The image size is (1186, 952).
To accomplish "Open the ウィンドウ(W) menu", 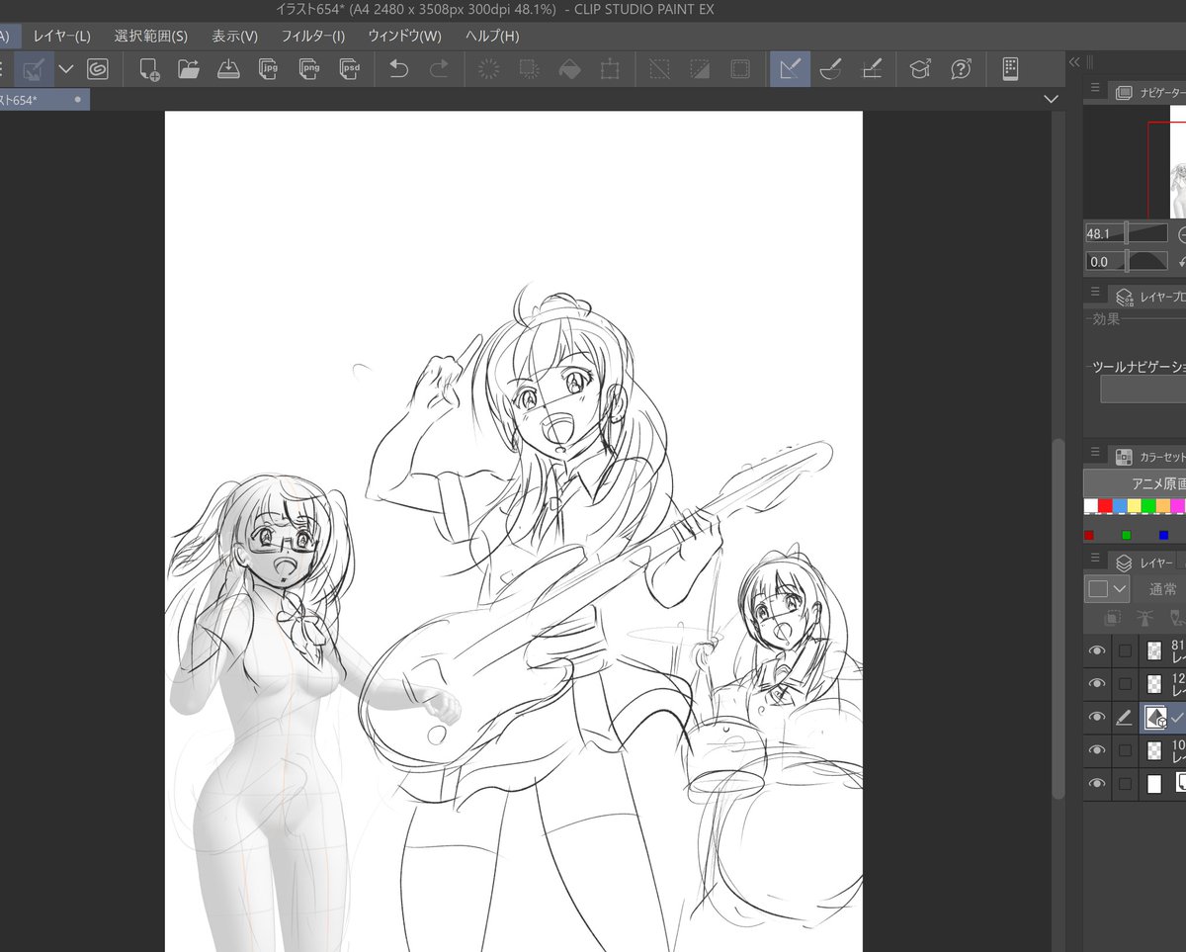I will [x=404, y=37].
